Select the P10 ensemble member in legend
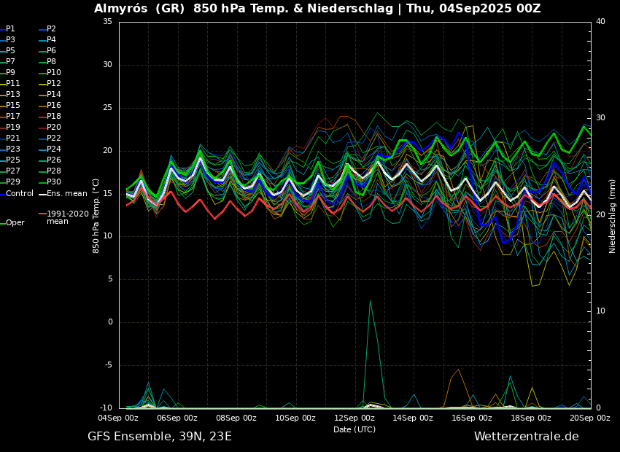This screenshot has height=452, width=620. click(54, 73)
